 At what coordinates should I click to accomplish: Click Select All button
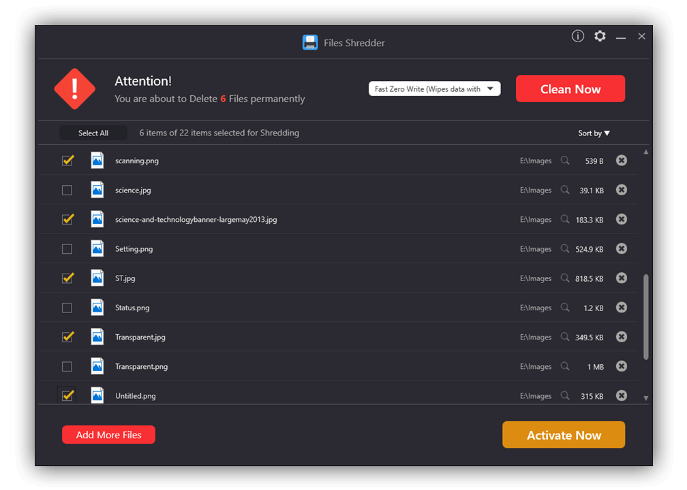pos(93,133)
